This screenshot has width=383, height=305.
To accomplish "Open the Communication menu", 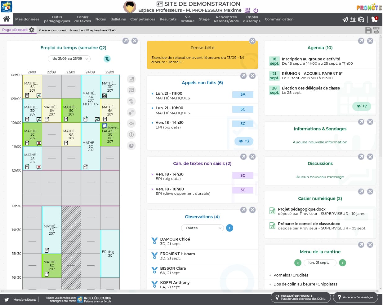I will pyautogui.click(x=279, y=19).
